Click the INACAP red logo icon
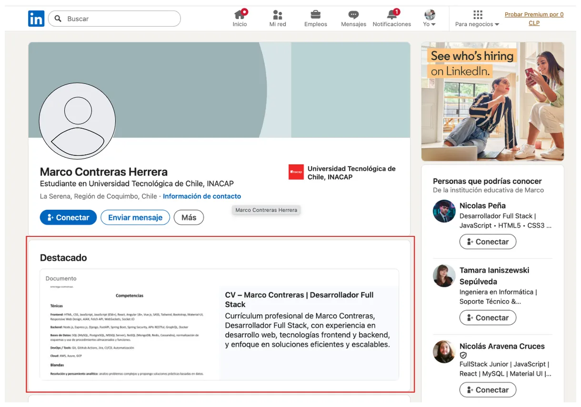 (296, 172)
